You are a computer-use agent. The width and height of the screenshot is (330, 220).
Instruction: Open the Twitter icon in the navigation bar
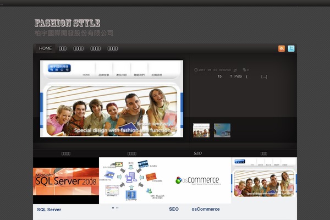point(291,48)
